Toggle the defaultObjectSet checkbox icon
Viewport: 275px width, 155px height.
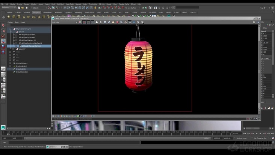(14, 72)
